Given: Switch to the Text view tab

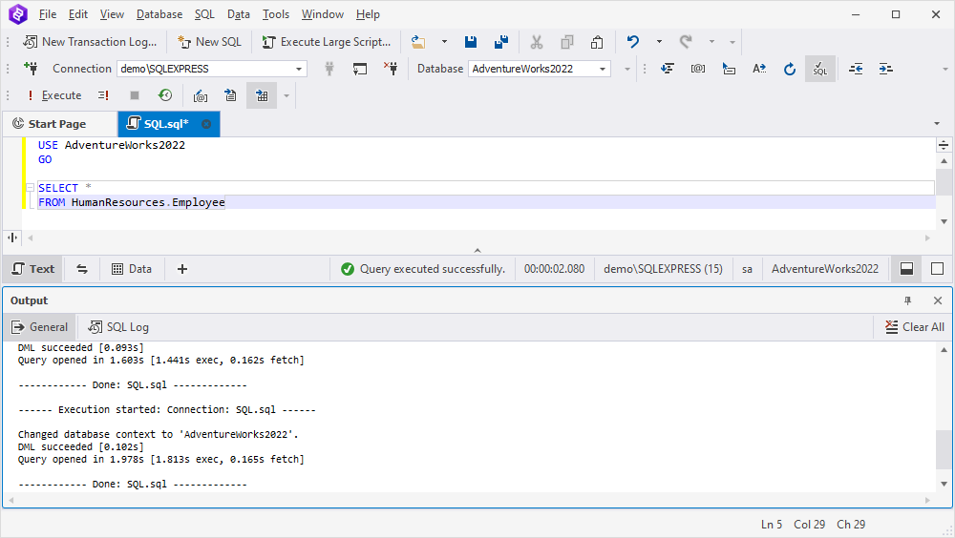Looking at the screenshot, I should coord(33,269).
